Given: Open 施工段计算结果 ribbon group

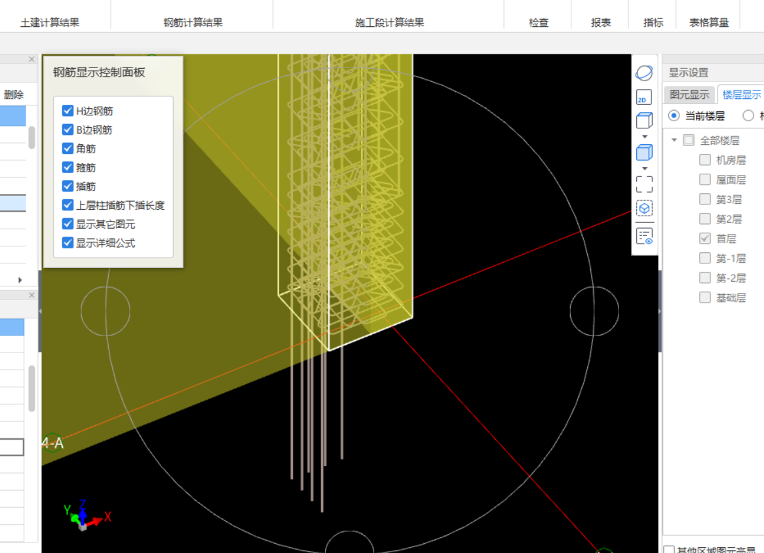Looking at the screenshot, I should (389, 22).
